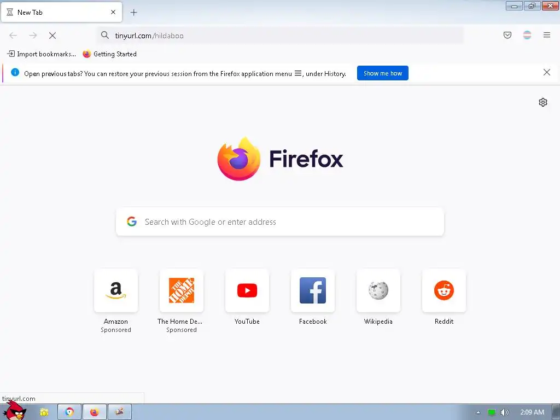Click the info icon in notification bar

[x=15, y=72]
